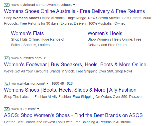Open the Womens Shoes Online Australia headline
This screenshot has height=126, width=166.
74,11
